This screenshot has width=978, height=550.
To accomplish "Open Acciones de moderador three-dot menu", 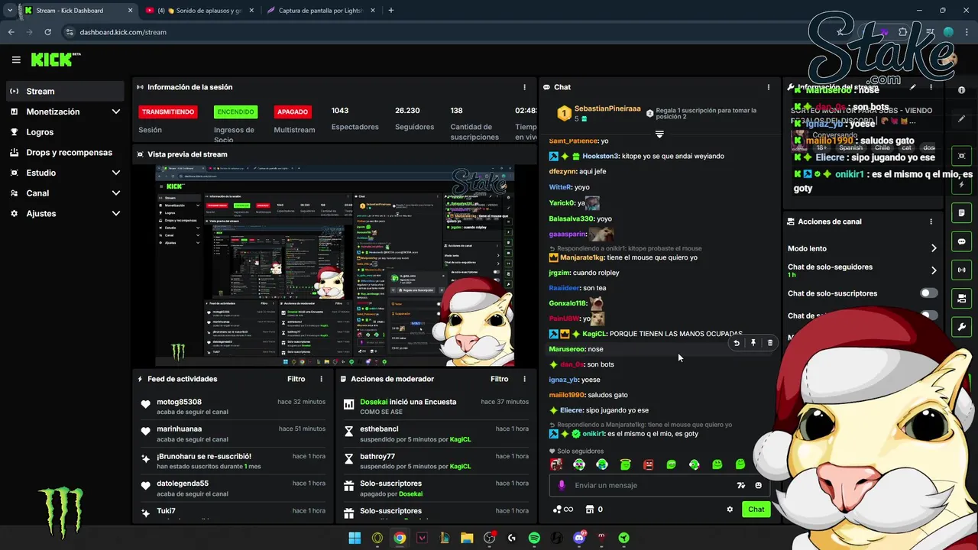I will pyautogui.click(x=524, y=379).
